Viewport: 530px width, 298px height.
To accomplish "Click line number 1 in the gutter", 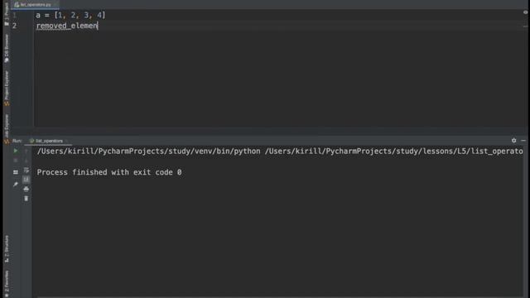I will click(15, 15).
